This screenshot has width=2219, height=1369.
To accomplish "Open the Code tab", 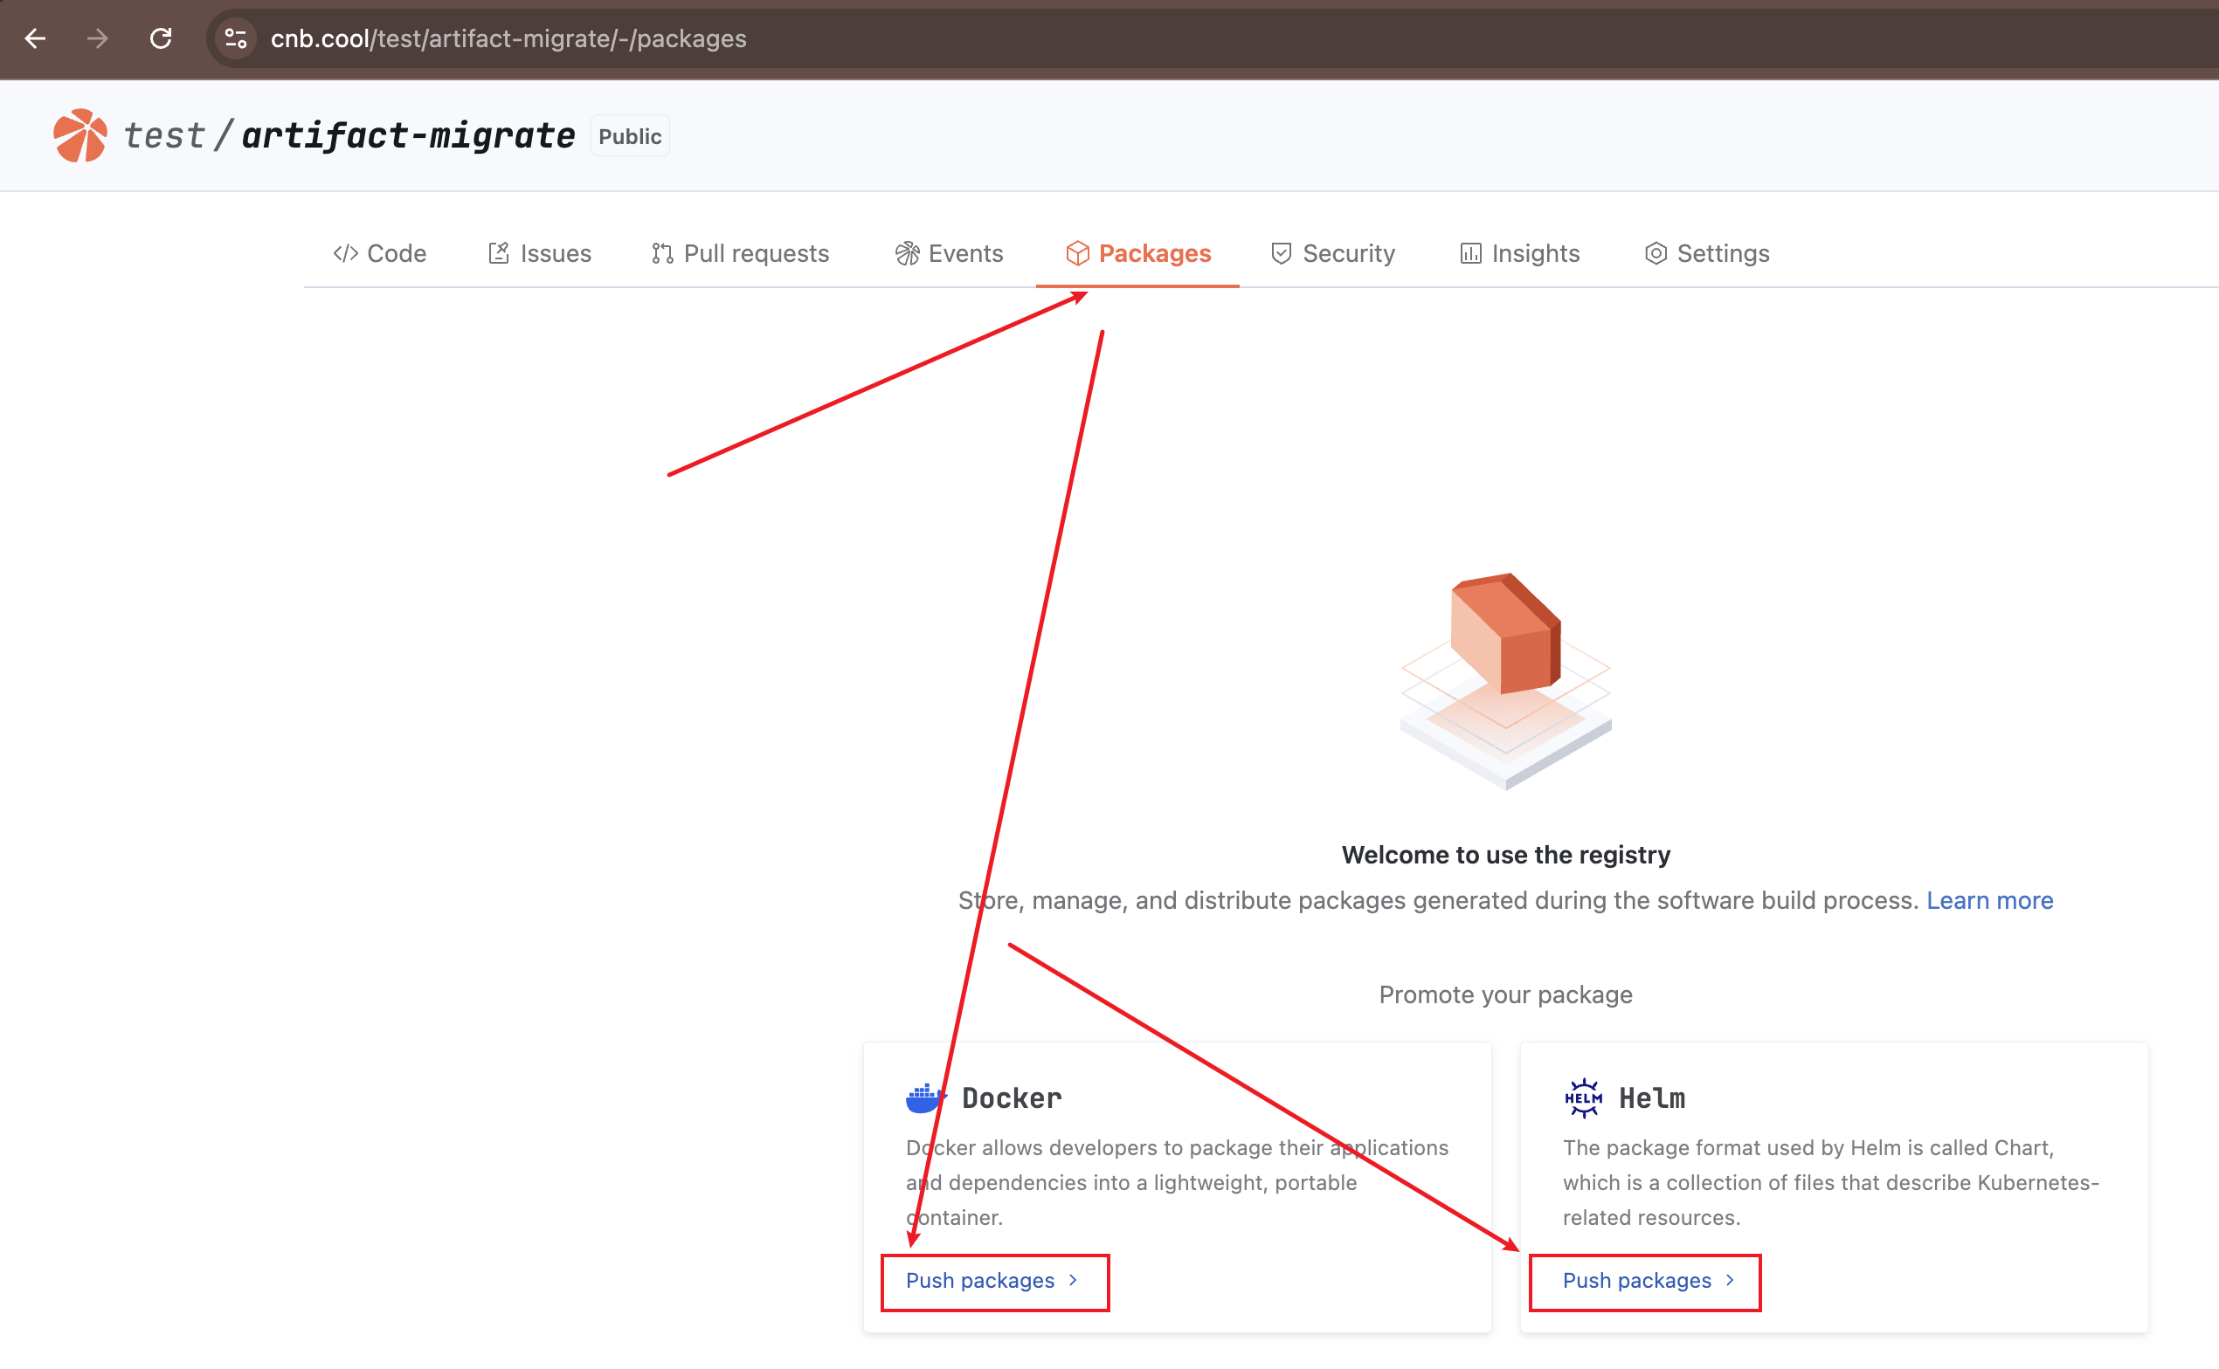I will click(379, 253).
